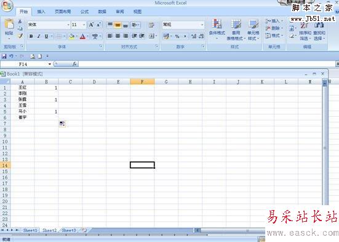Viewport: 339px width, 242px height.
Task: Click Increase Decimal icon
Action: 194,36
